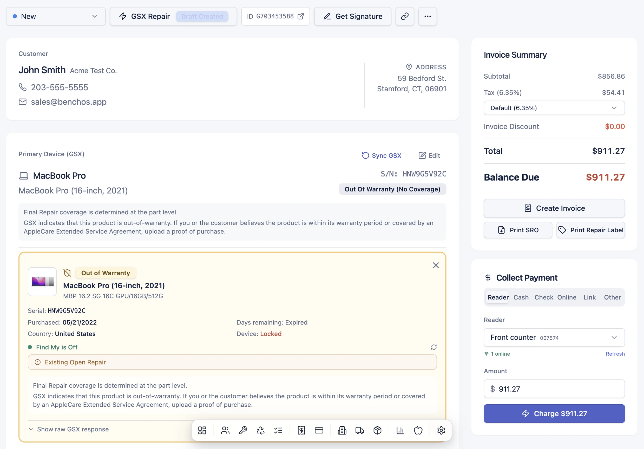Click the Charge $911.27 button
Screen dimensions: 644x449
pos(554,413)
